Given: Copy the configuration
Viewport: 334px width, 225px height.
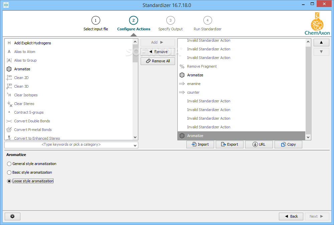Looking at the screenshot, I should click(289, 144).
